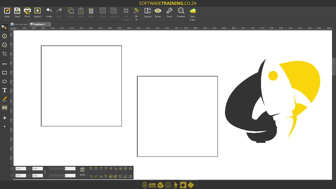Select the rectangle shape tool

click(x=4, y=73)
